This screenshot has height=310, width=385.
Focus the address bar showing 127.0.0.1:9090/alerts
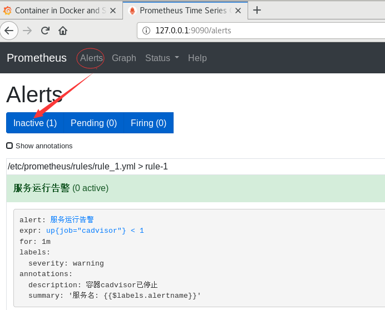[x=261, y=31]
